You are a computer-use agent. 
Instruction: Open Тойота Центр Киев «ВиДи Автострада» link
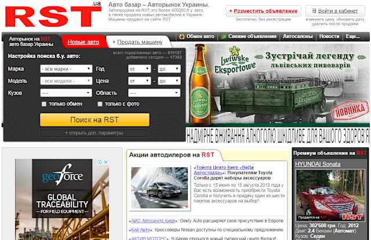click(x=224, y=170)
